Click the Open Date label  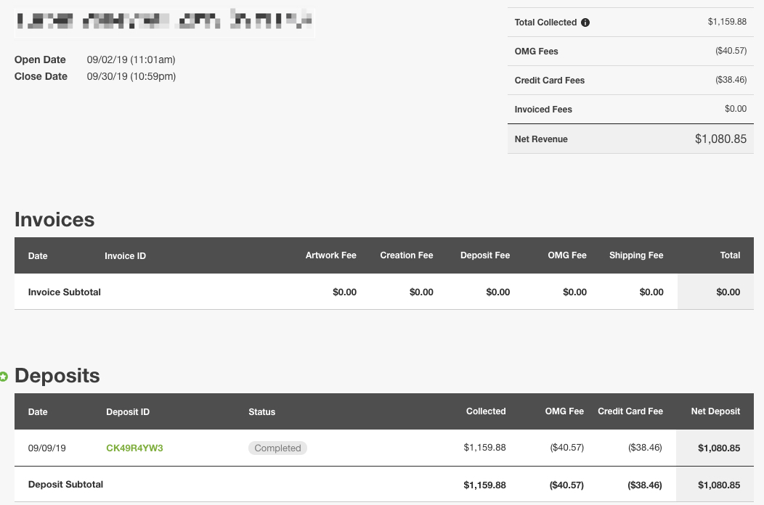[x=40, y=59]
